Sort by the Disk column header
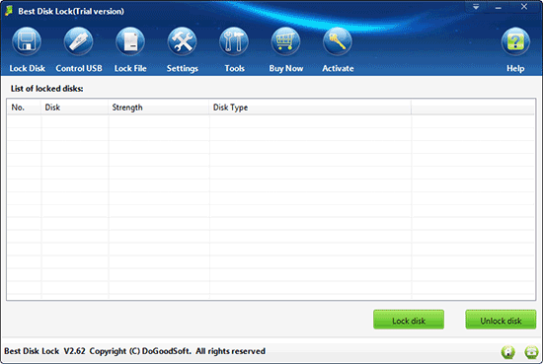The width and height of the screenshot is (543, 364). (x=74, y=108)
